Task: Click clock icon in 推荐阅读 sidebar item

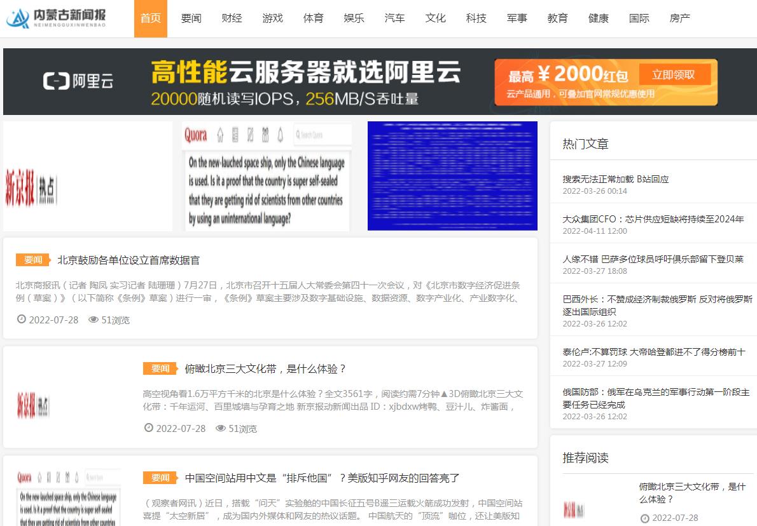Action: [x=644, y=518]
